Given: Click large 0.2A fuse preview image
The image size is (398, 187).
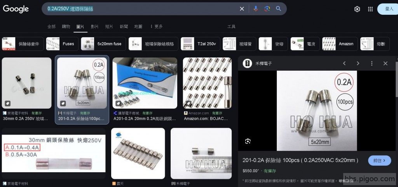Looking at the screenshot, I should click(x=317, y=111).
